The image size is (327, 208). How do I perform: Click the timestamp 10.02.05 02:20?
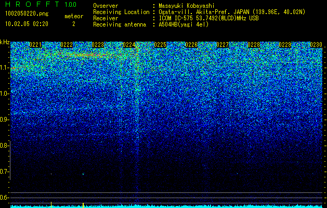pos(27,24)
